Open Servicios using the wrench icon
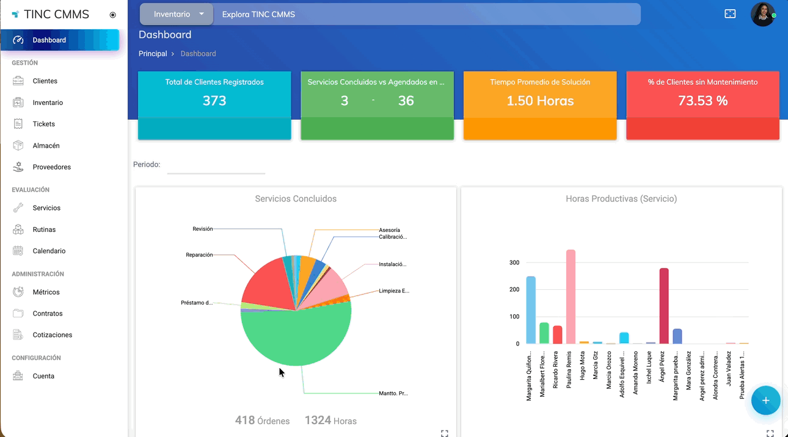Image resolution: width=788 pixels, height=437 pixels. (18, 208)
